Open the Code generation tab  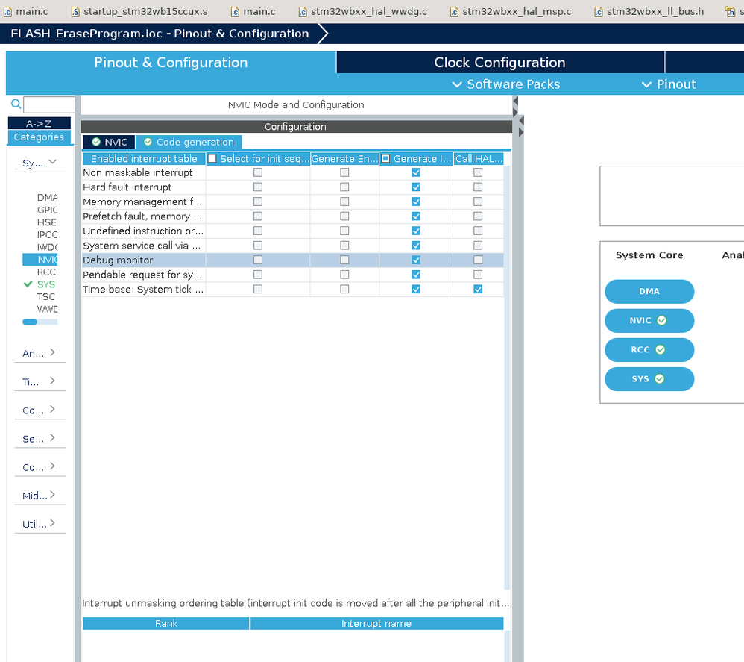click(x=189, y=142)
